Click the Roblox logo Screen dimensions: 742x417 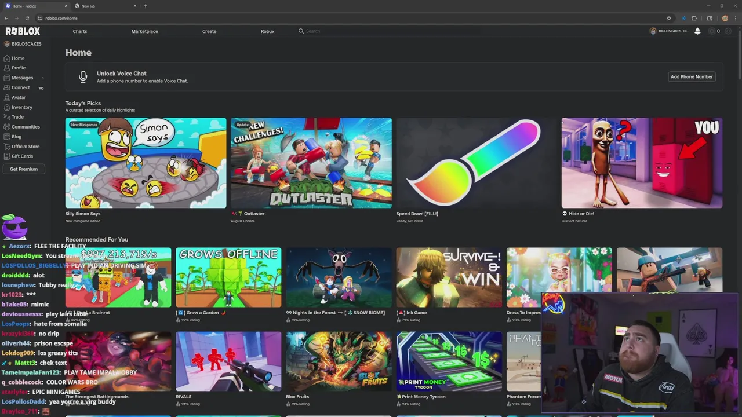tap(23, 31)
